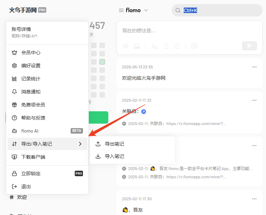Click the BETA badge on flomo AI
The height and width of the screenshot is (215, 266).
point(77,131)
